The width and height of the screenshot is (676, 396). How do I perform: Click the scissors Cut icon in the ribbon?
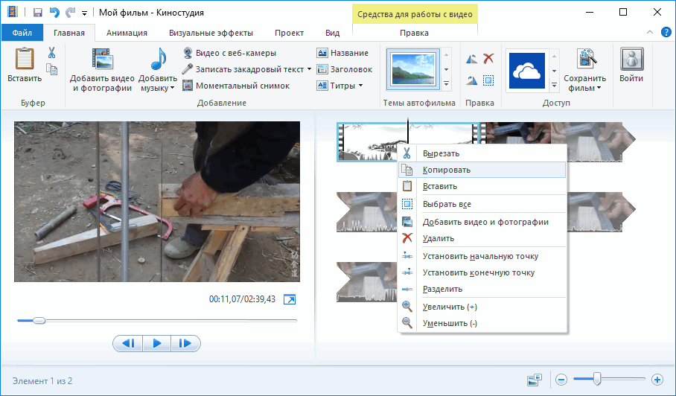point(51,53)
